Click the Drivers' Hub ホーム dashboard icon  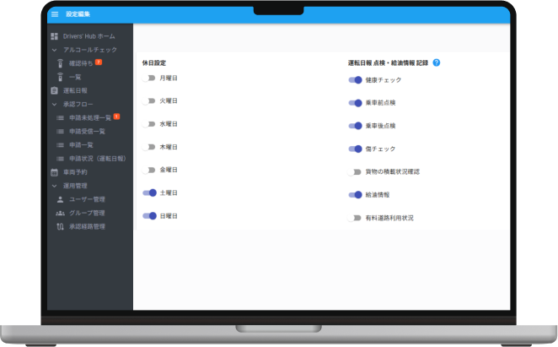click(54, 36)
